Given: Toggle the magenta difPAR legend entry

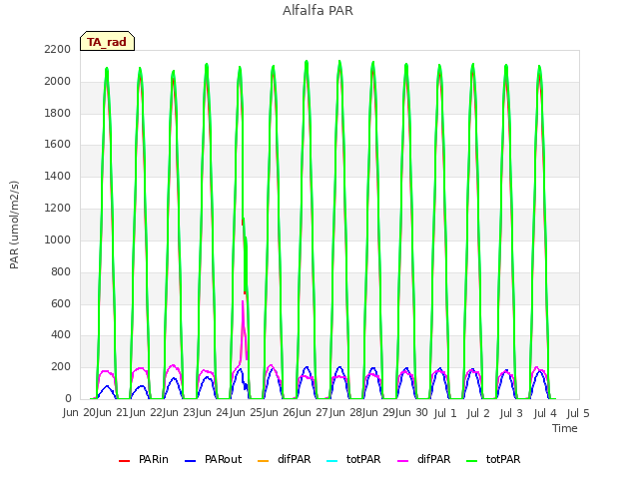Looking at the screenshot, I should (424, 459).
